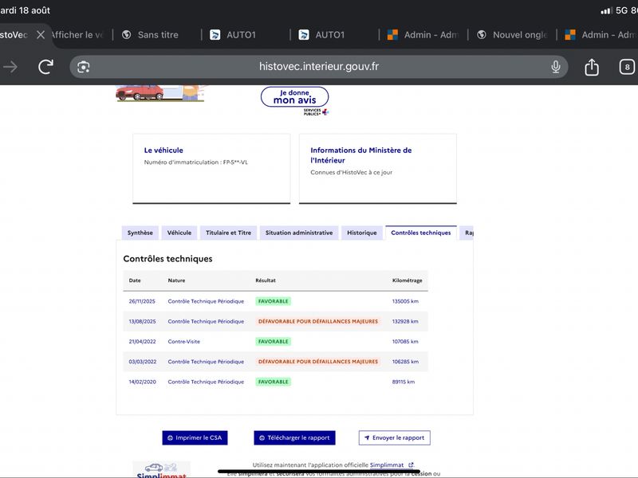This screenshot has height=478, width=638.
Task: Click the 132928 km mileage value
Action: (405, 321)
